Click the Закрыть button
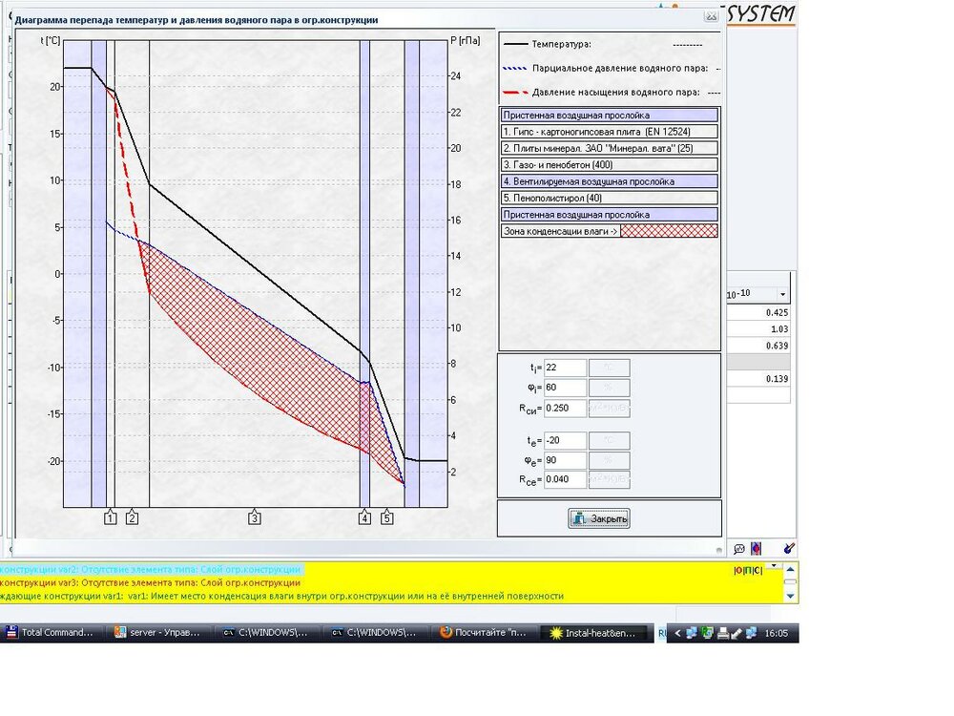 pyautogui.click(x=599, y=518)
